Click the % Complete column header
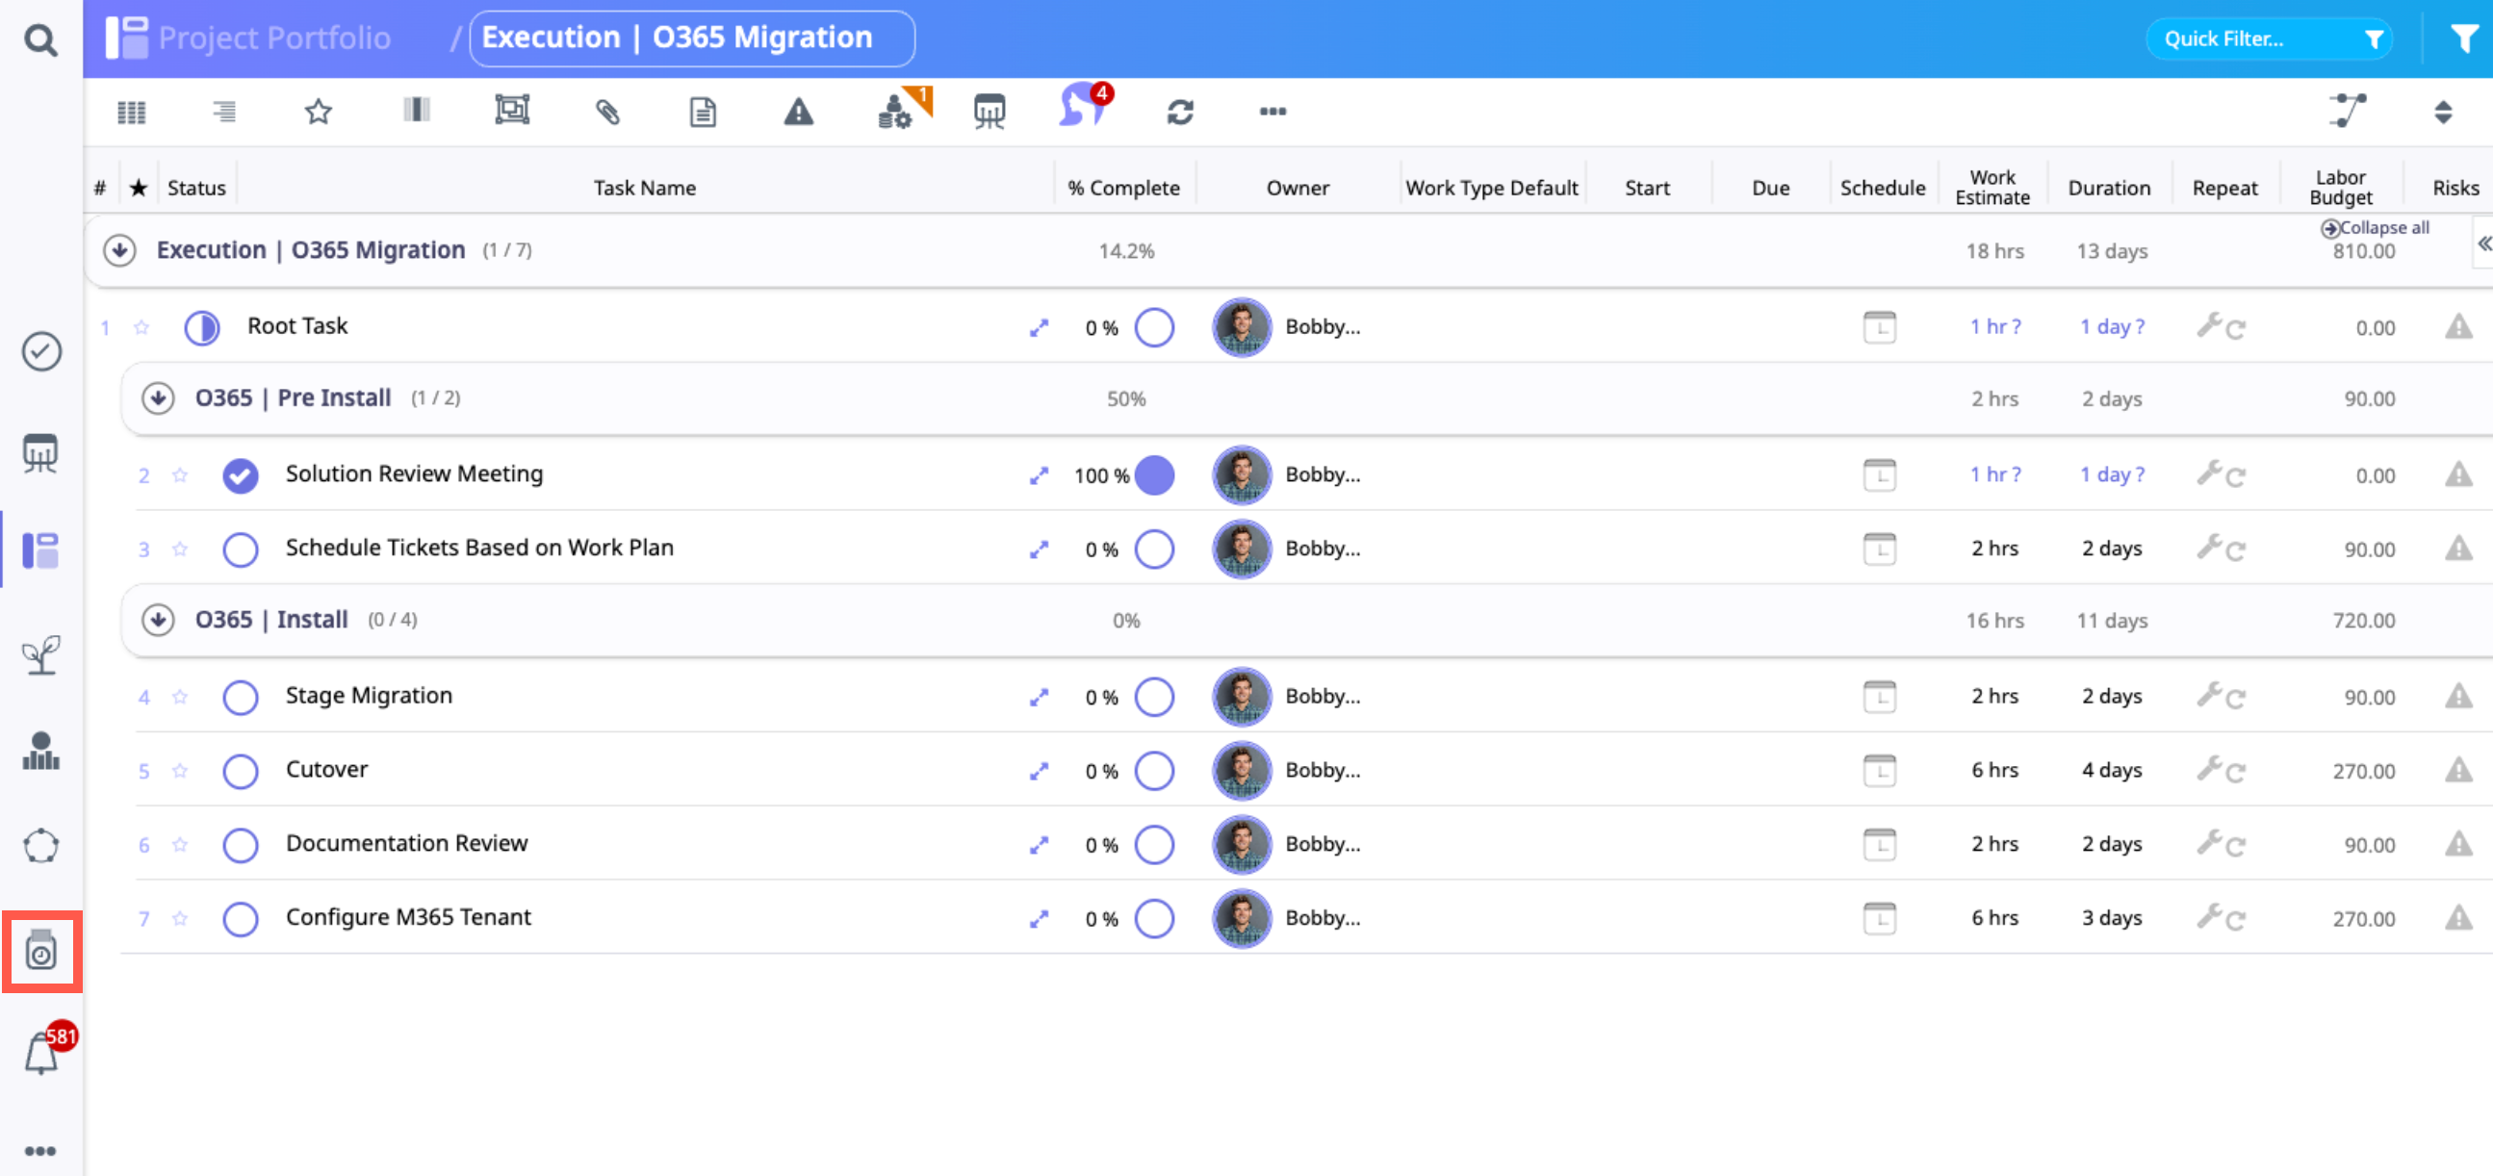Screen dimensions: 2493x1176 [1122, 188]
